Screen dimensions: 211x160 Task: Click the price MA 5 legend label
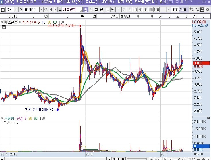(39, 22)
